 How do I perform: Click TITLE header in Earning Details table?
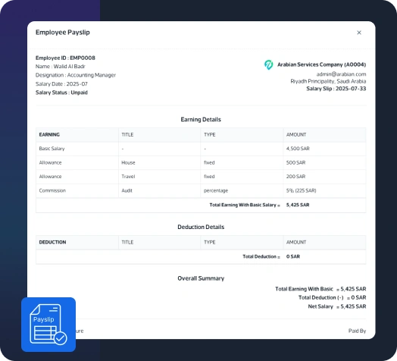tap(127, 134)
